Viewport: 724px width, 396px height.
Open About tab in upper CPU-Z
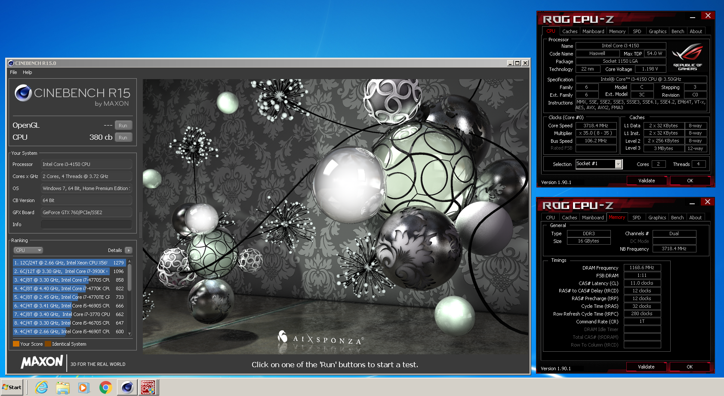tap(696, 31)
